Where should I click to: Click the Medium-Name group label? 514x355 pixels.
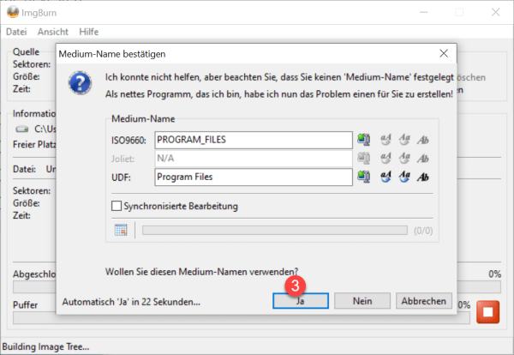tap(143, 119)
